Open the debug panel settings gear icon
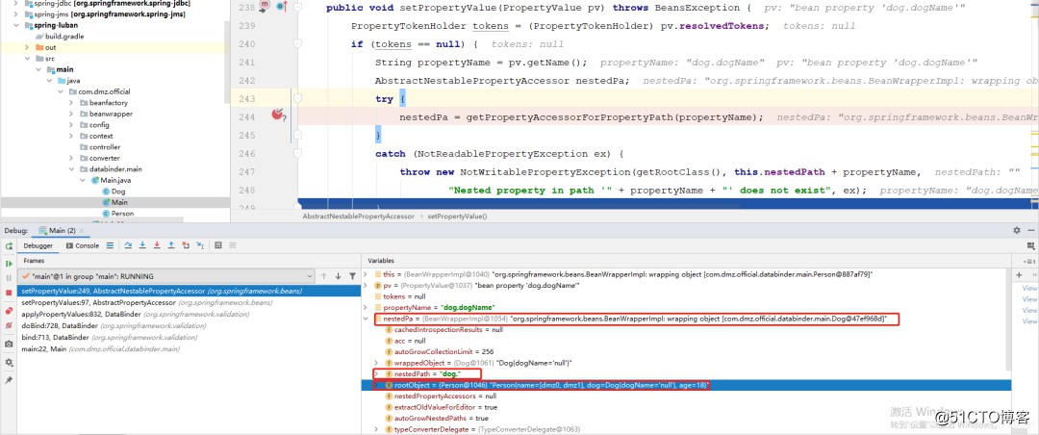Screen dimensions: 1039x435 point(1017,231)
